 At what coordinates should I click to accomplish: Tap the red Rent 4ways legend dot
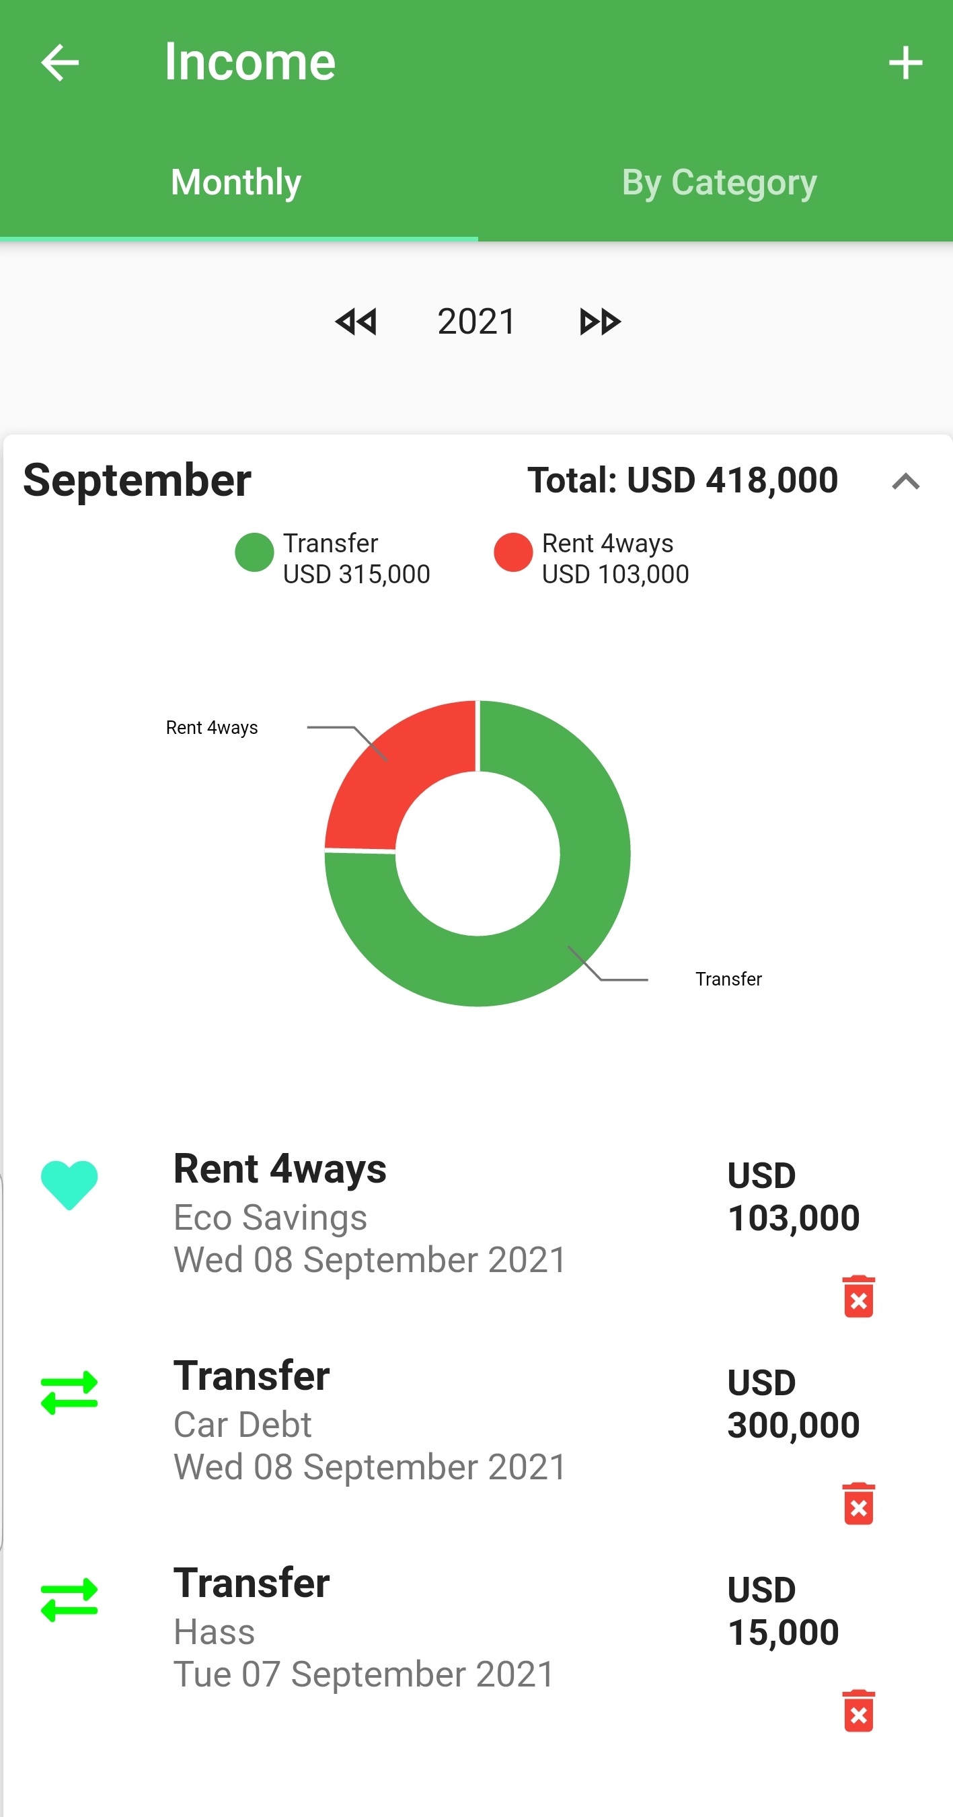point(513,552)
